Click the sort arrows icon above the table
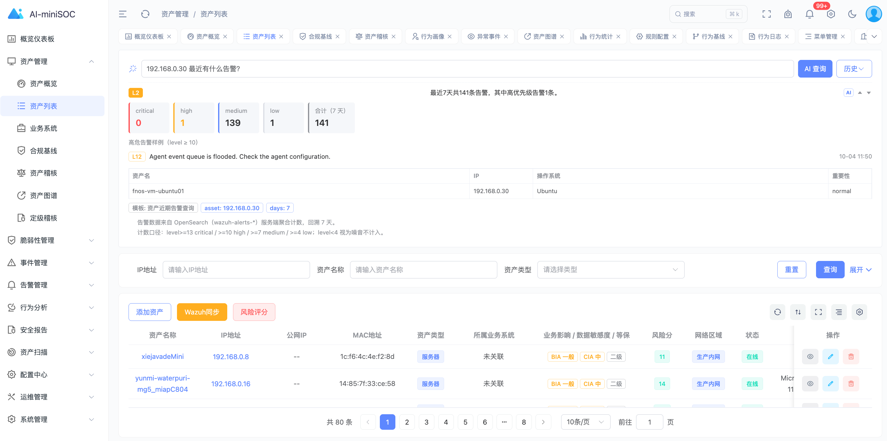This screenshot has height=441, width=887. 798,312
